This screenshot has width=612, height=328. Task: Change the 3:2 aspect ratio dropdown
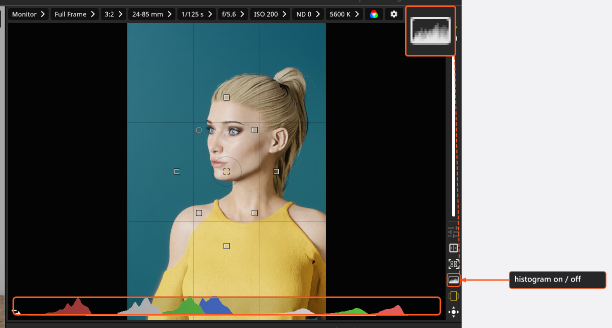(x=113, y=14)
